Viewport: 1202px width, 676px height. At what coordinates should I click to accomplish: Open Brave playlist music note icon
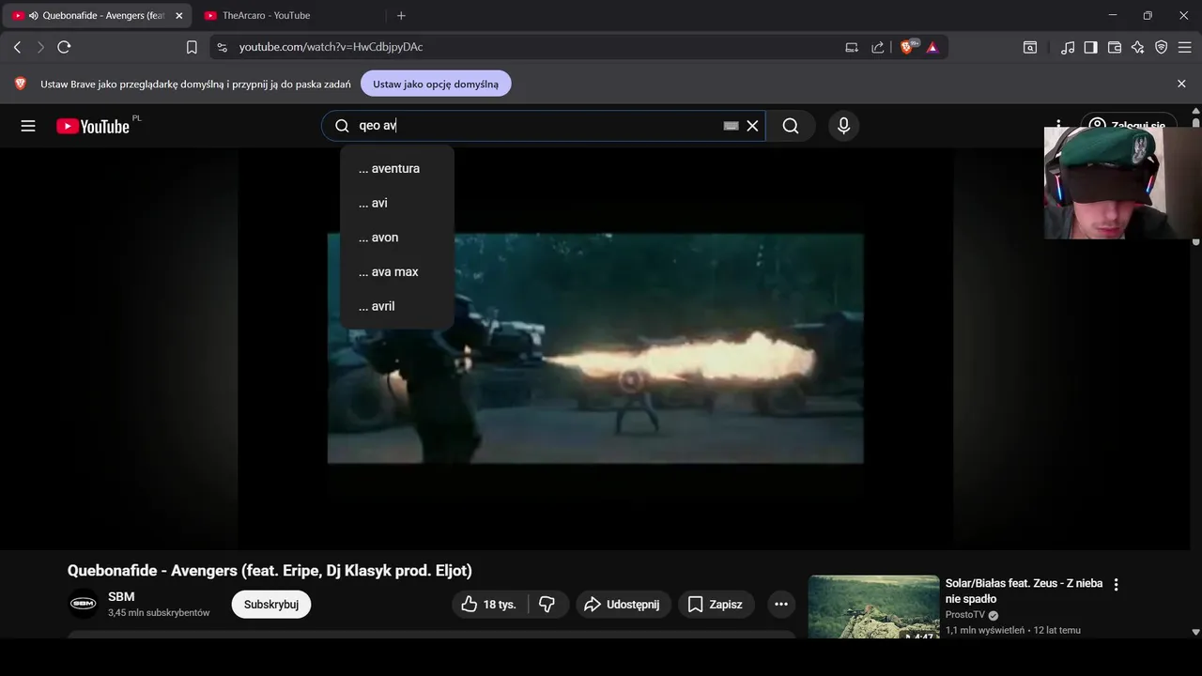click(x=1068, y=47)
